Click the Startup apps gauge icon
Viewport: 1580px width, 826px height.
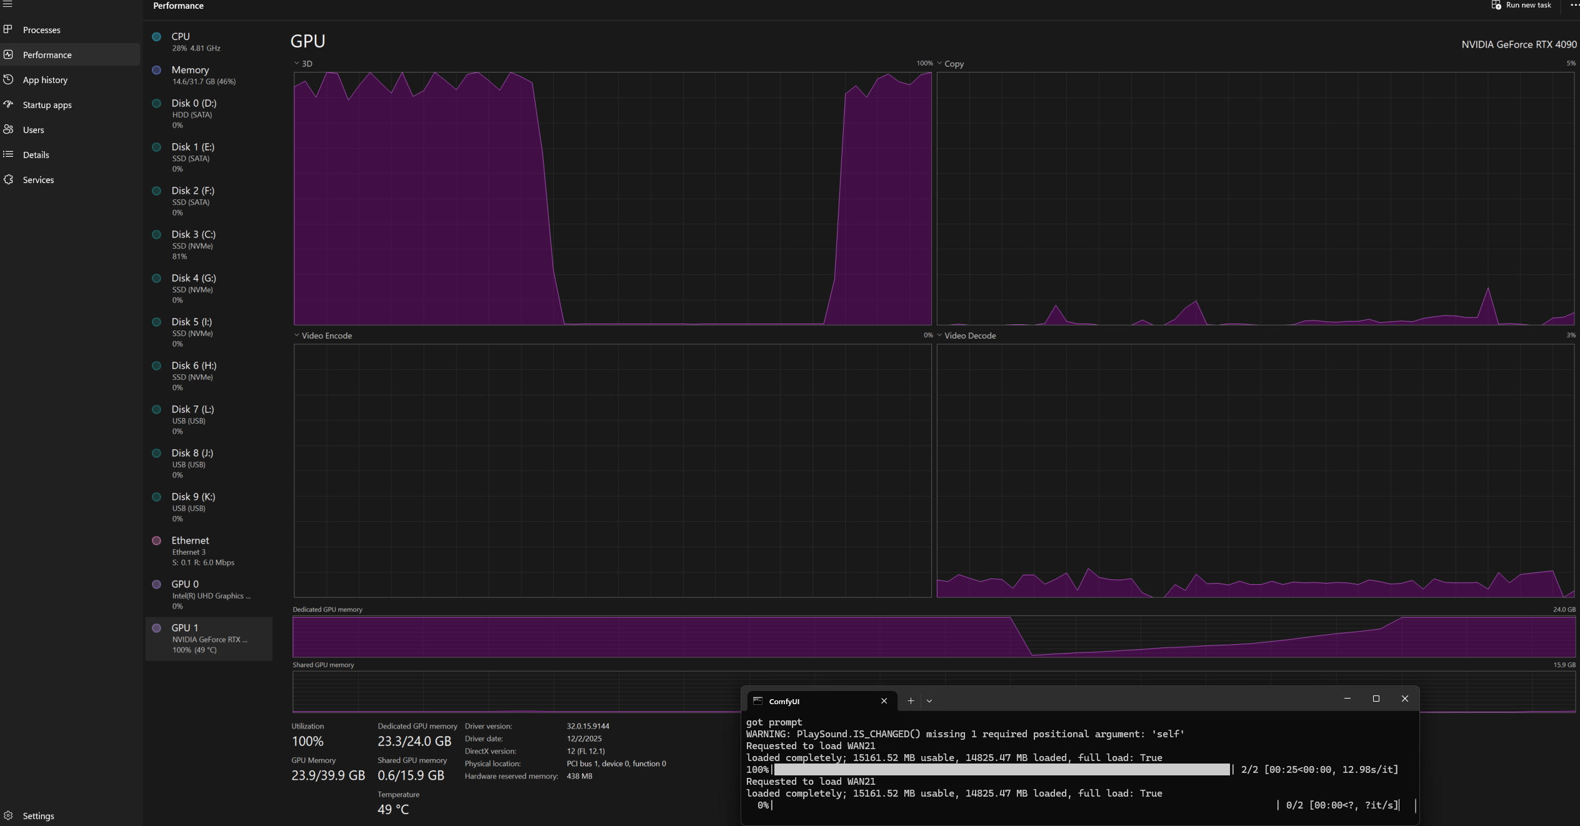point(8,104)
